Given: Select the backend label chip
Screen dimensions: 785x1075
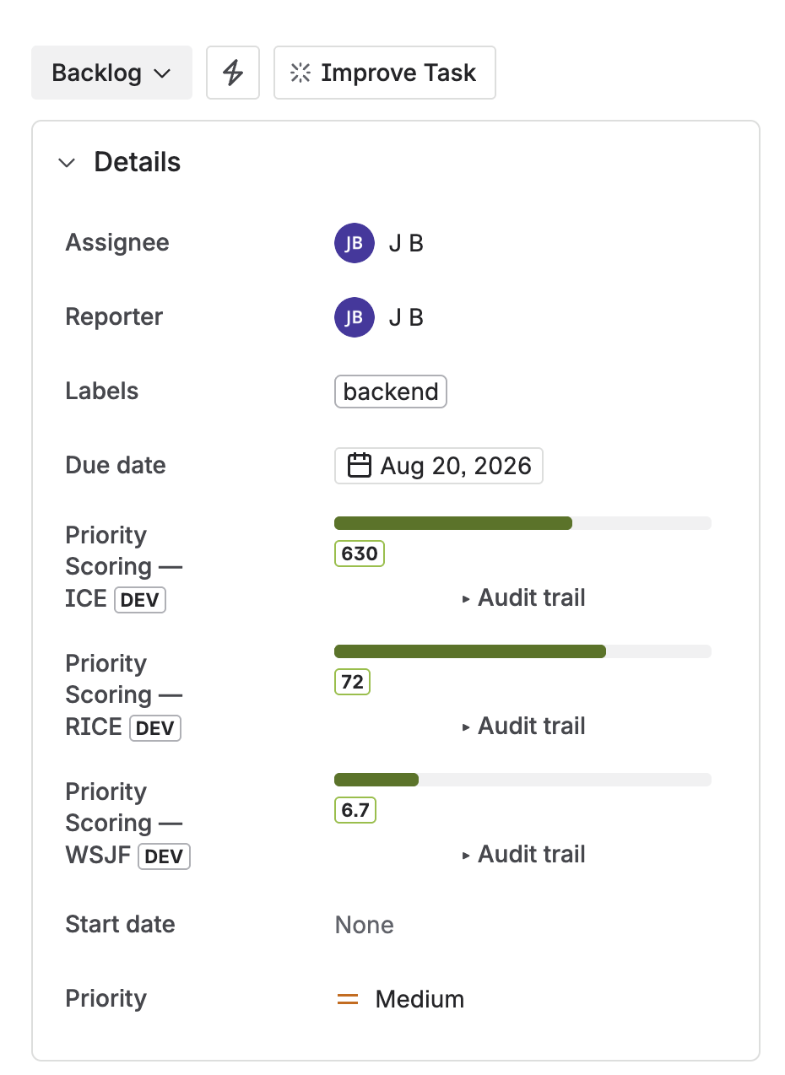Looking at the screenshot, I should coord(390,391).
